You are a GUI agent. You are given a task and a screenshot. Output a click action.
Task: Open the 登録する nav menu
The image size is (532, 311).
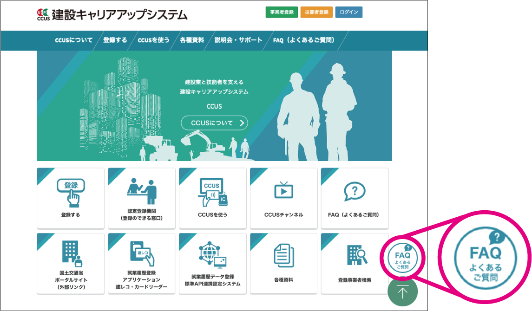click(x=115, y=40)
